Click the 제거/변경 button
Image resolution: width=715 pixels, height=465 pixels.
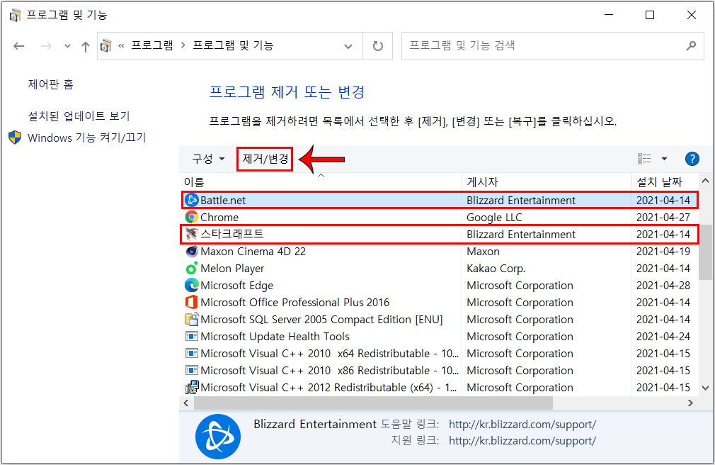coord(265,159)
